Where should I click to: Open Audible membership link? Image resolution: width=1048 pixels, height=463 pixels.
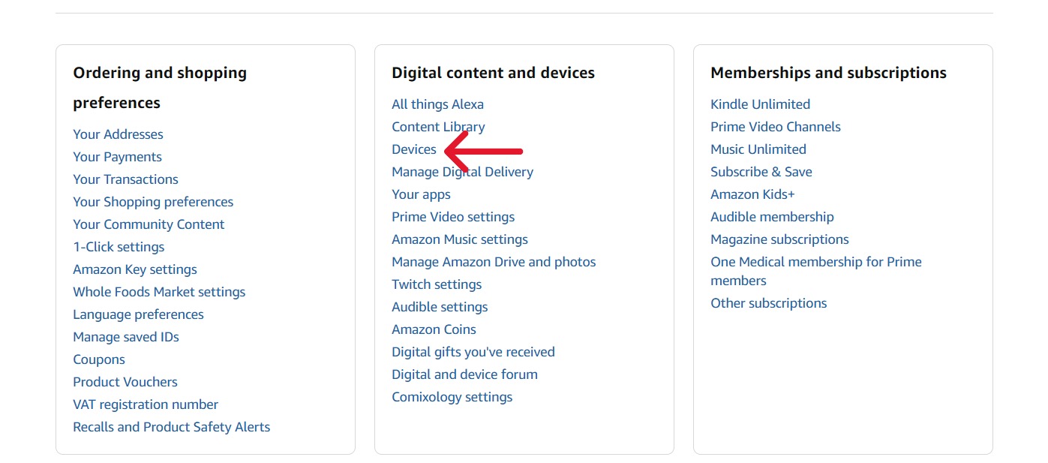772,217
